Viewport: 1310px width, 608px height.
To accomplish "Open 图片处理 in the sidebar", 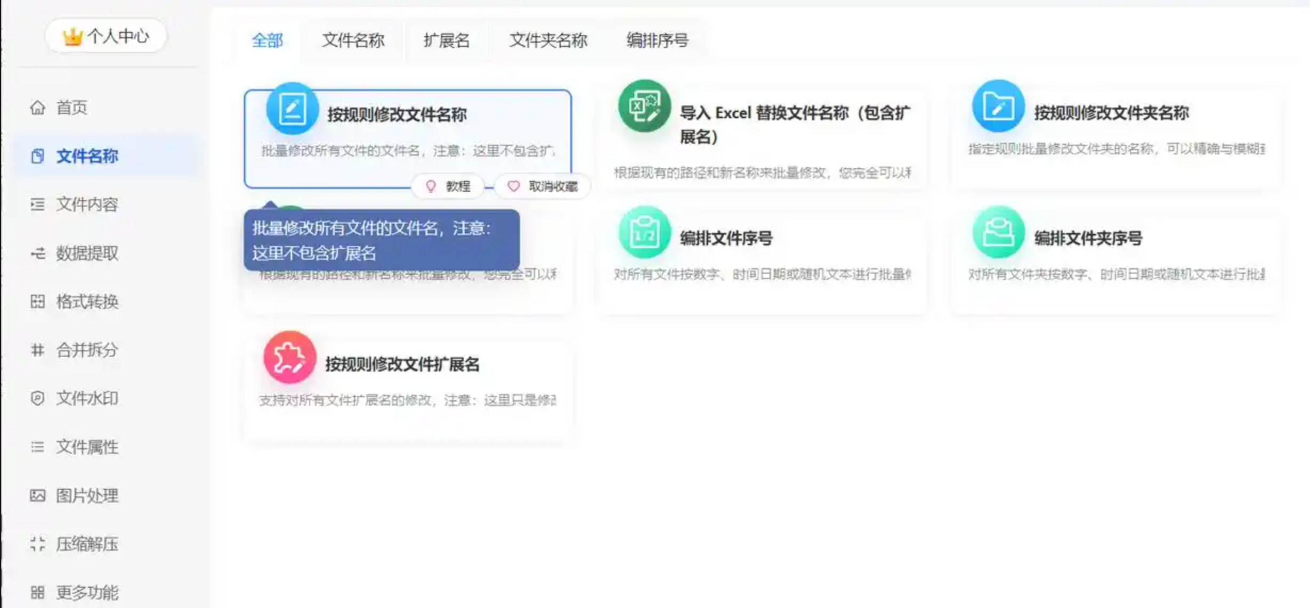I will click(87, 496).
